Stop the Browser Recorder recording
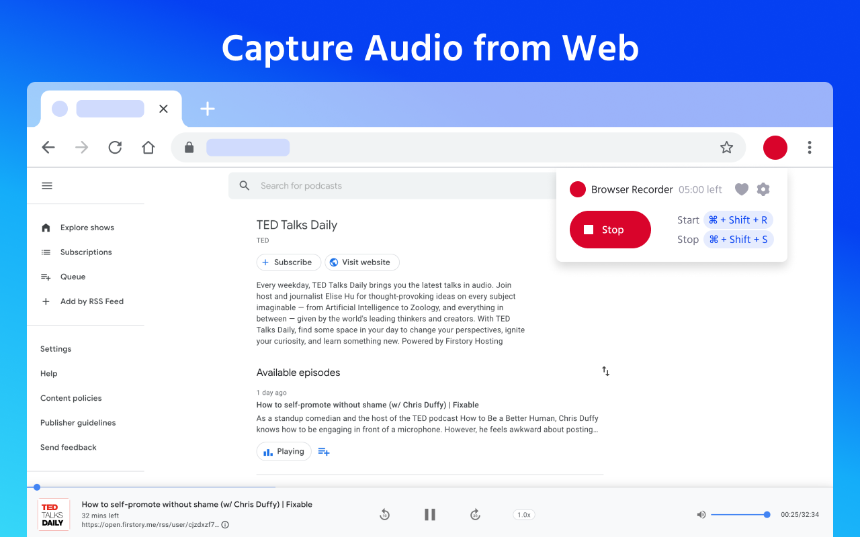The height and width of the screenshot is (537, 860). click(609, 230)
